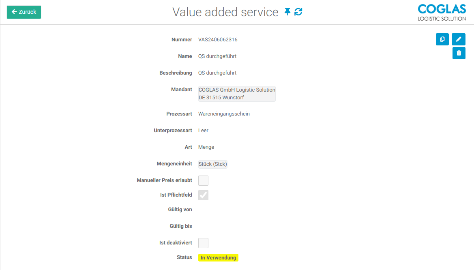Enable the Ist deaktiviert checkbox
Image resolution: width=474 pixels, height=270 pixels.
(203, 243)
